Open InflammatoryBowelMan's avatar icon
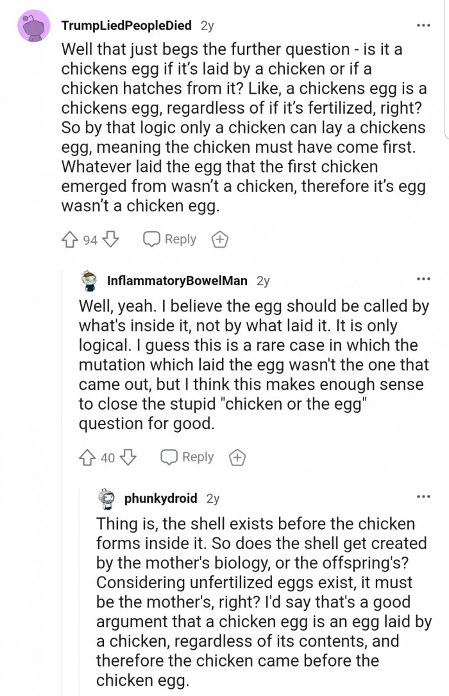449x696 pixels. pyautogui.click(x=90, y=281)
